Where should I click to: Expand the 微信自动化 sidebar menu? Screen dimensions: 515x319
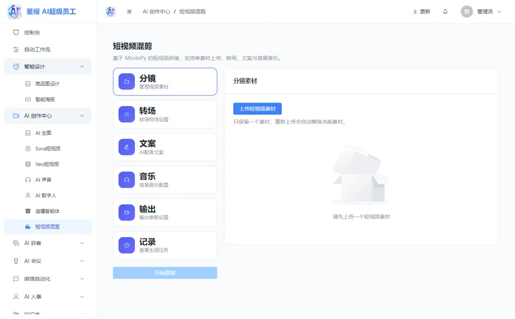[48, 279]
